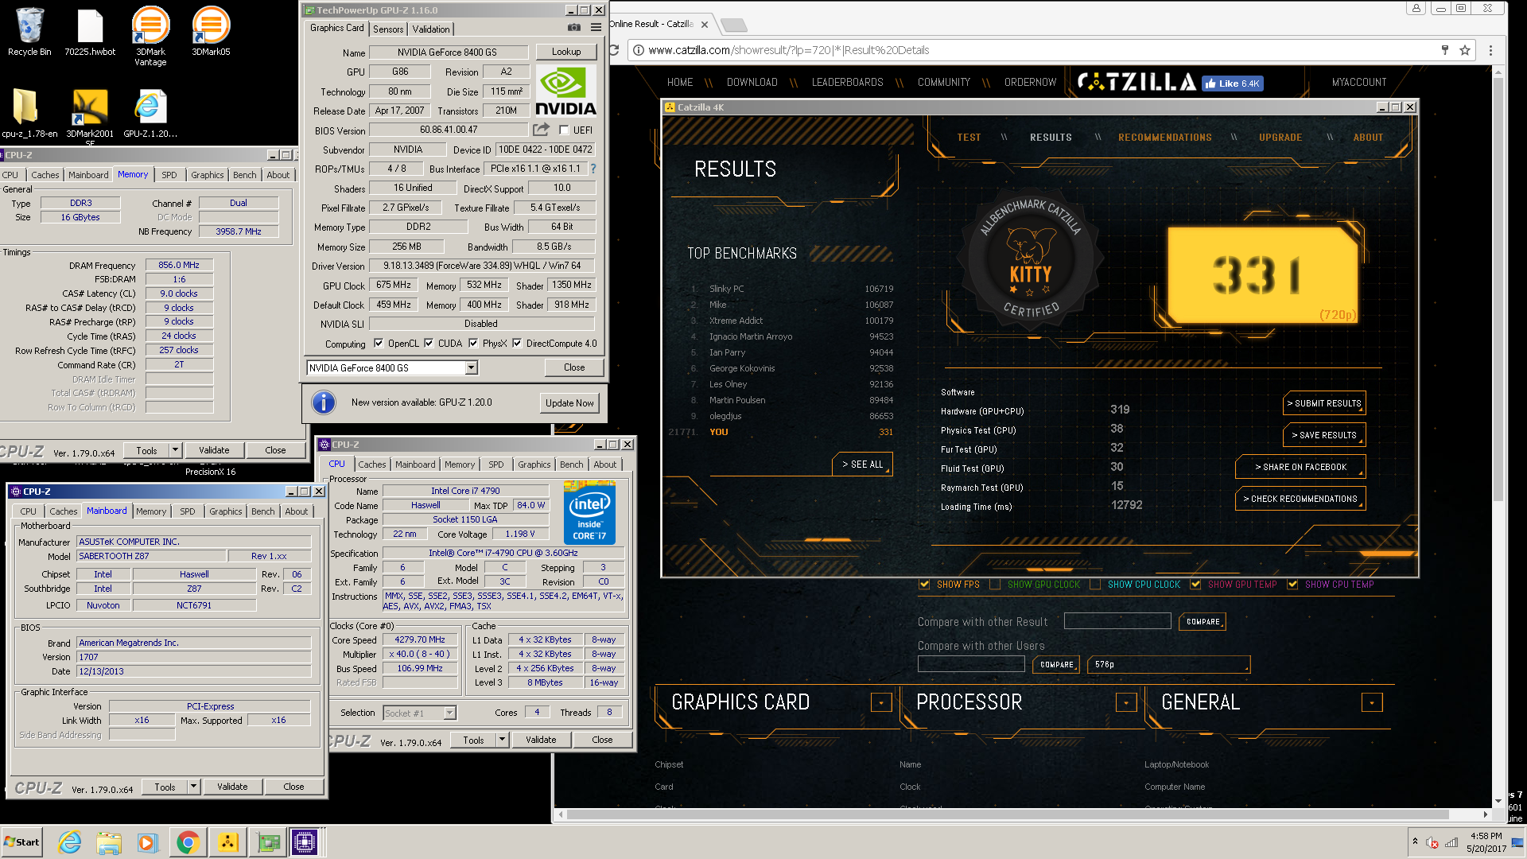This screenshot has height=859, width=1527.
Task: Launch the 3DMark05 desktop shortcut
Action: (211, 32)
